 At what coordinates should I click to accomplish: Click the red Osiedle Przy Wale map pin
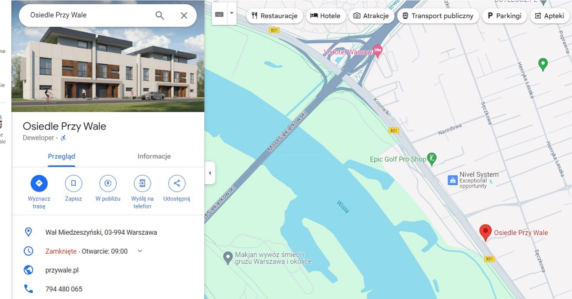(485, 232)
